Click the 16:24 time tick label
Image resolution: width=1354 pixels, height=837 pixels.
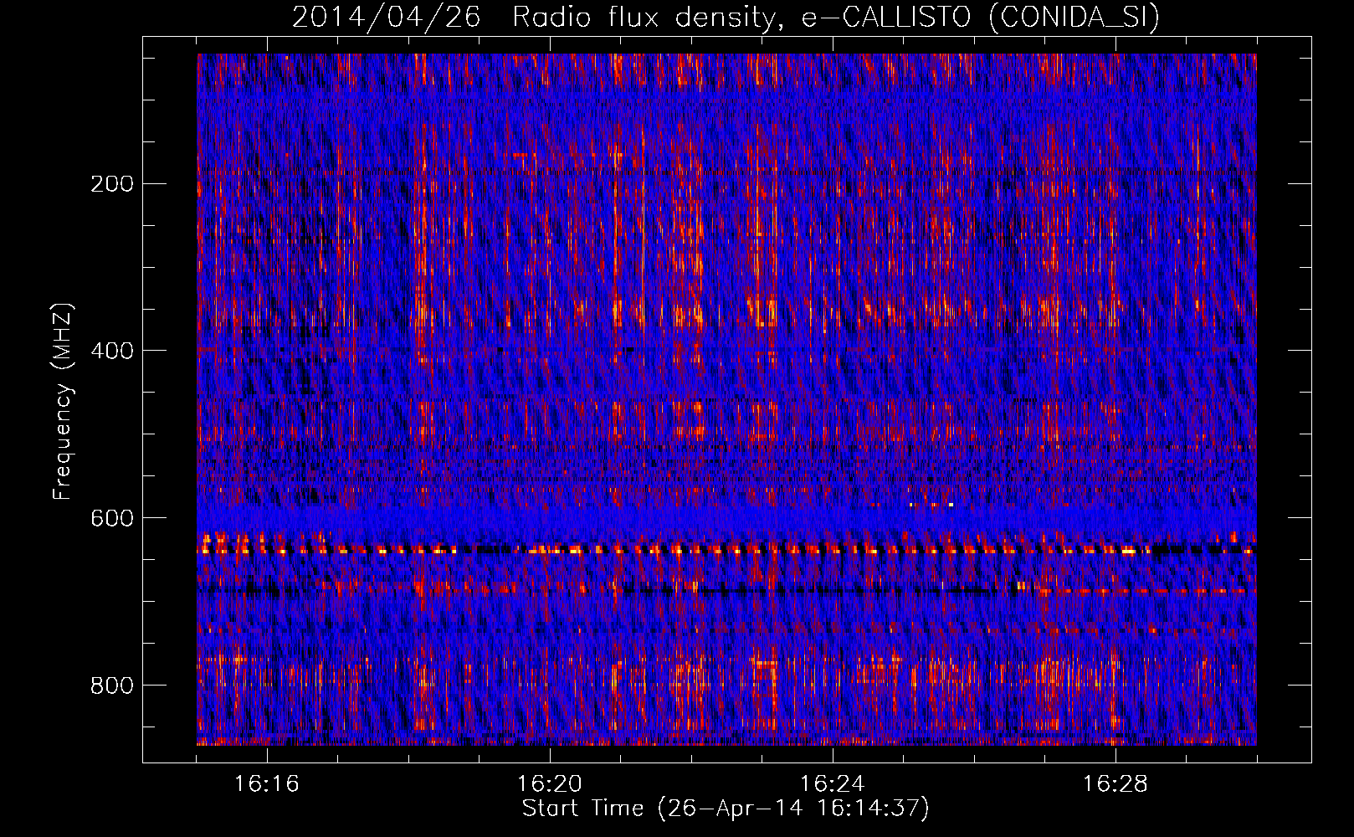point(832,784)
